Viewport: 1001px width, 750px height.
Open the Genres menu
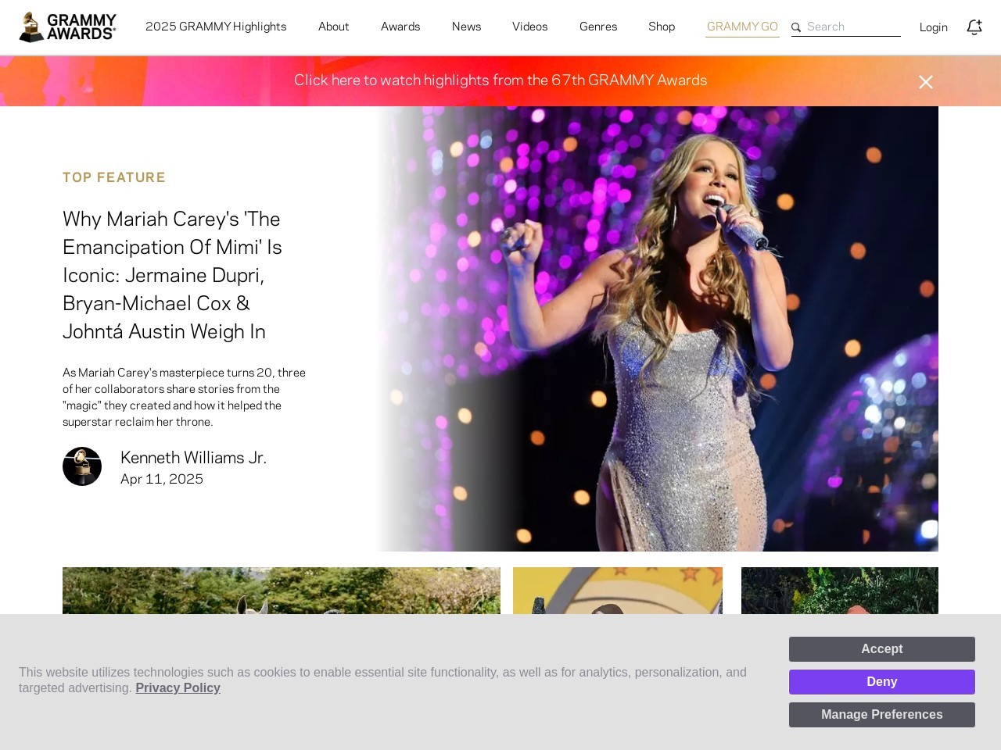click(598, 27)
